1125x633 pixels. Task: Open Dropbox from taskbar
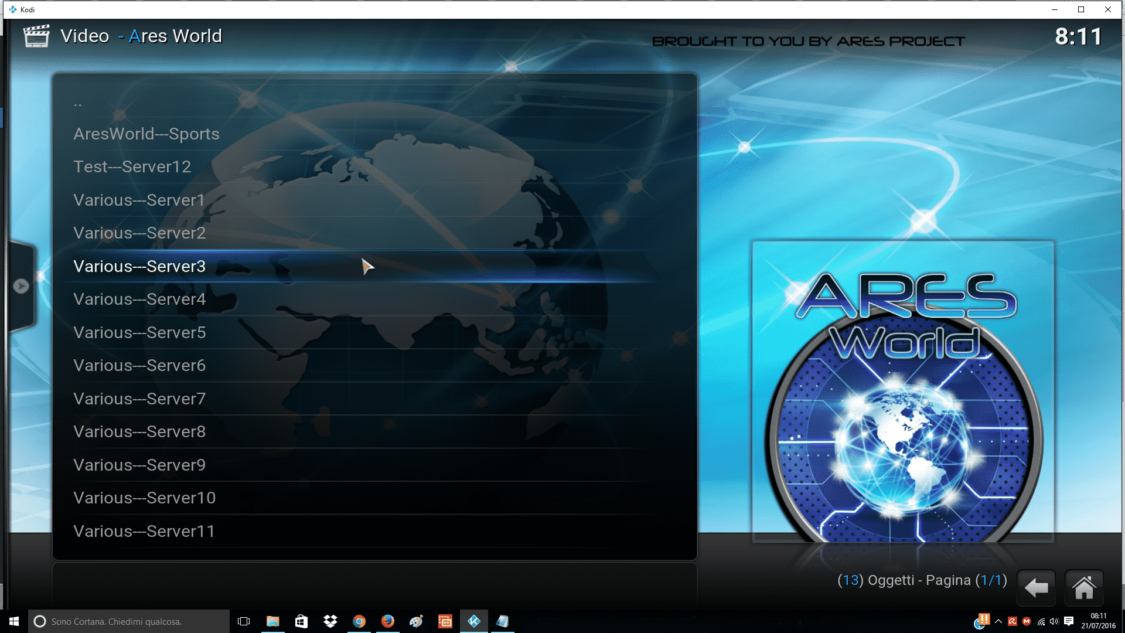(x=330, y=621)
